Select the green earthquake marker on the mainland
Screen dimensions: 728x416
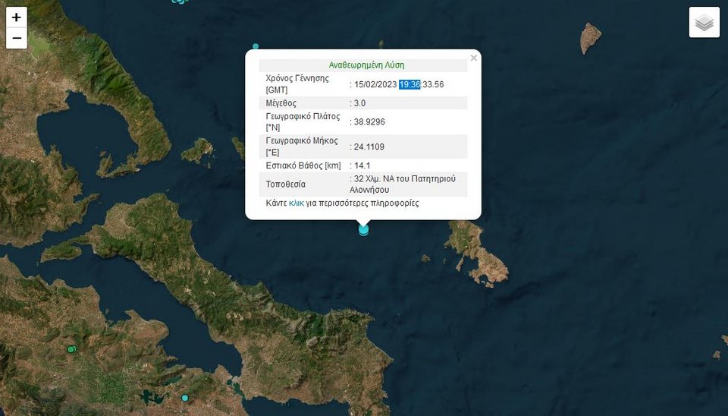tap(71, 349)
